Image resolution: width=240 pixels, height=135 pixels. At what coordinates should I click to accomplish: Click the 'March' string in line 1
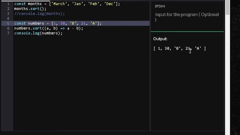click(59, 4)
